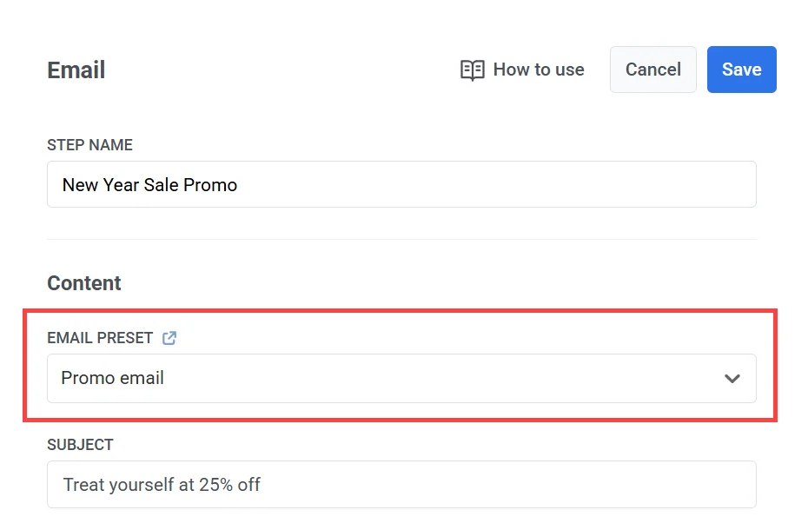
Task: Open the How to use guide link
Action: click(x=538, y=70)
